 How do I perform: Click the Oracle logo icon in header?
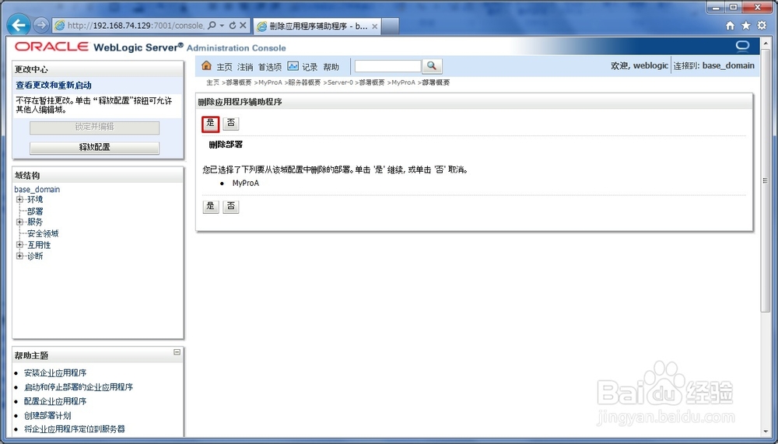[742, 47]
